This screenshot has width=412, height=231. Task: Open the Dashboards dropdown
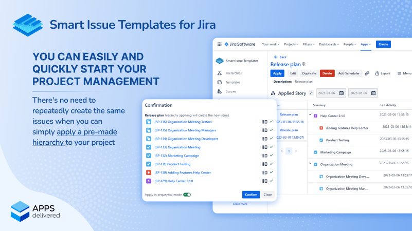click(x=329, y=44)
